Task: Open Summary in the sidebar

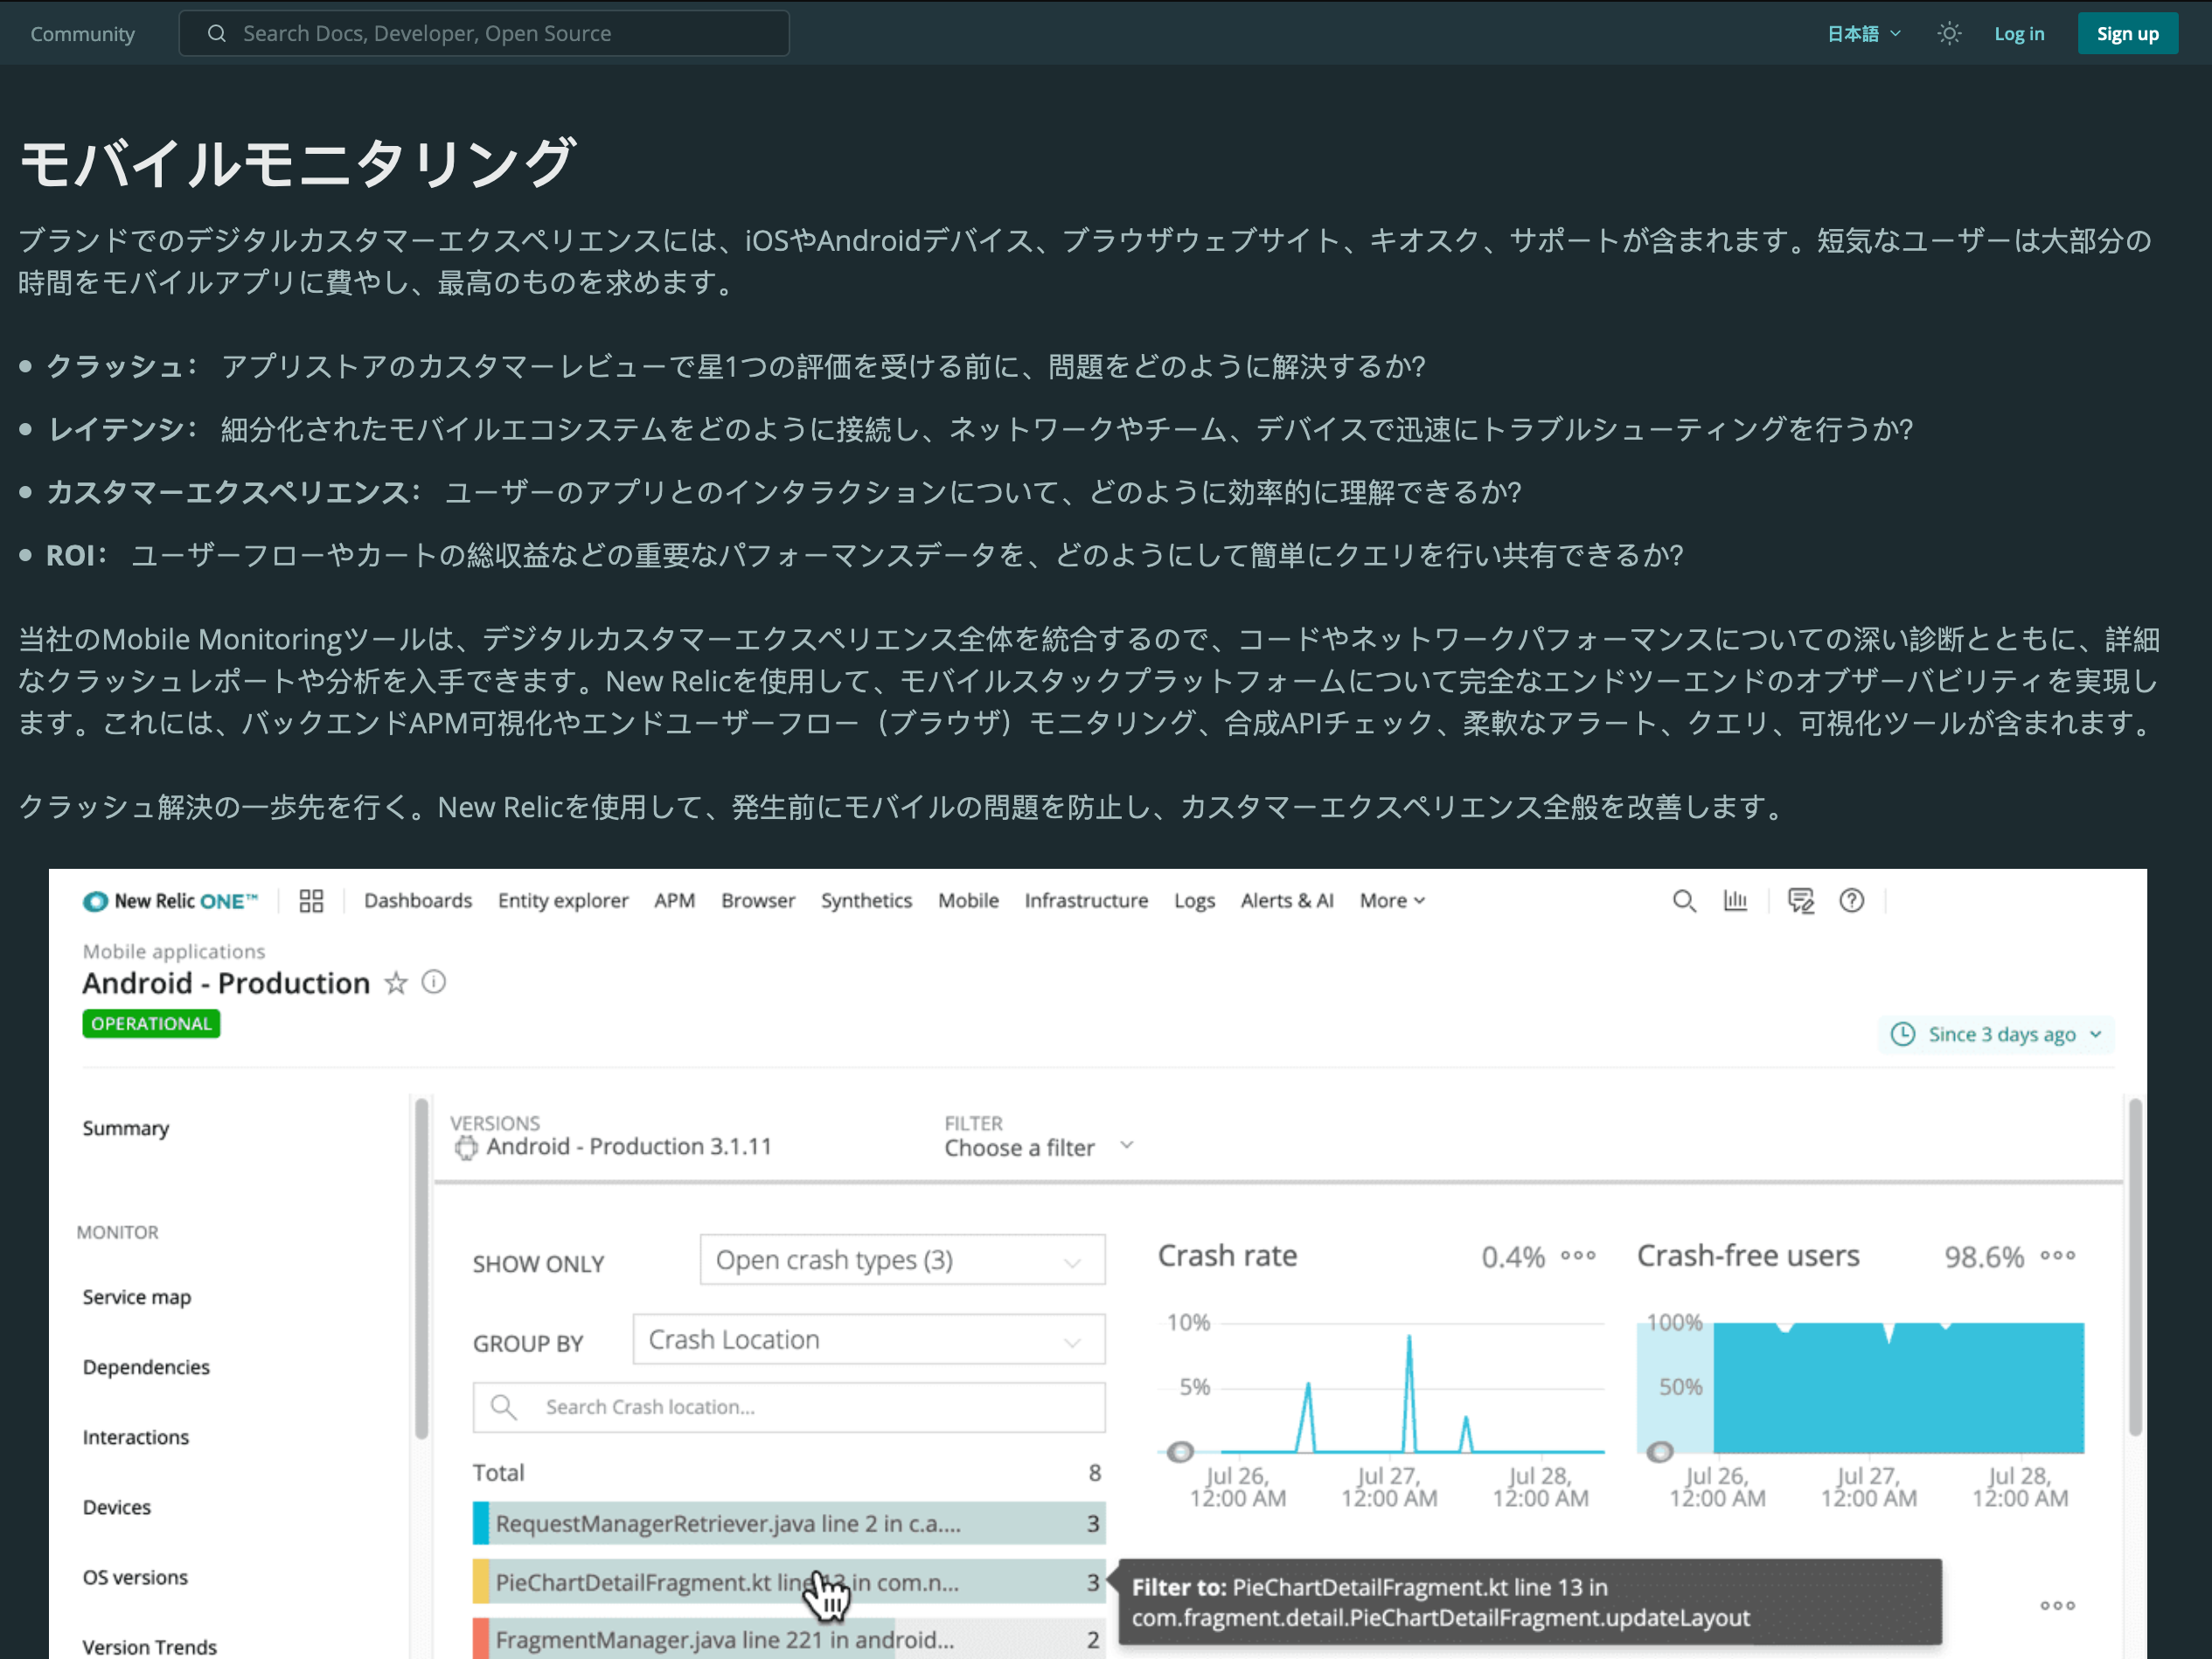Action: coord(125,1128)
